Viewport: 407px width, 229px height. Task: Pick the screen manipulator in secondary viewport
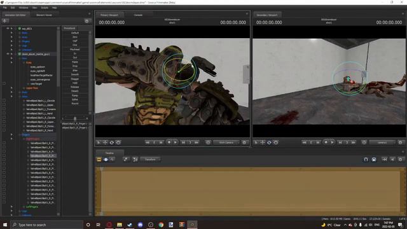[x=275, y=142]
